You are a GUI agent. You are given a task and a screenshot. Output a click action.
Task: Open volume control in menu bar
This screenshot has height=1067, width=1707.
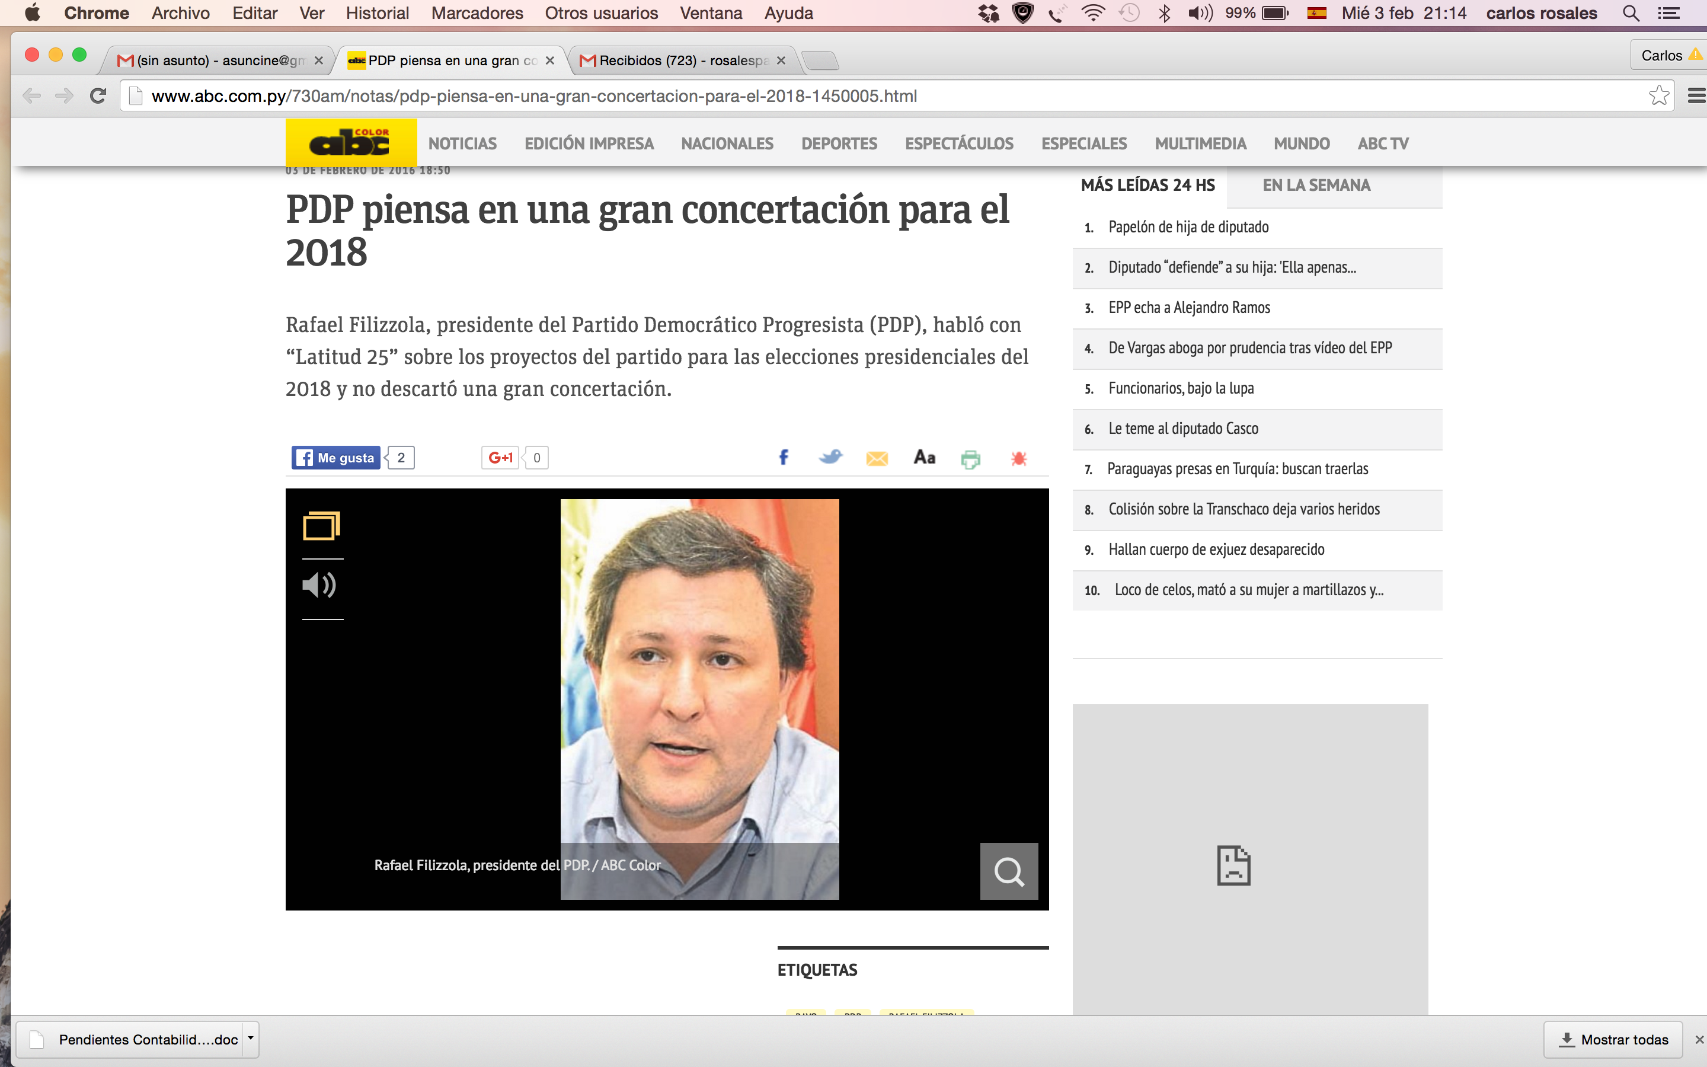pos(1201,12)
